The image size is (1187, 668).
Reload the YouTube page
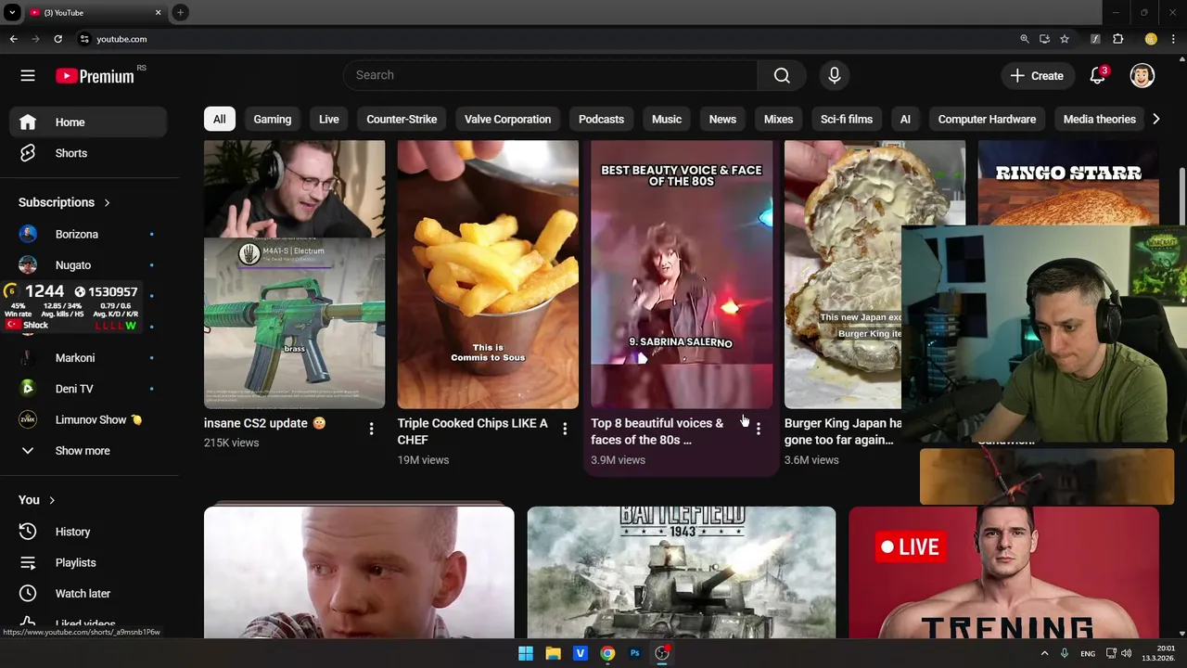57,39
